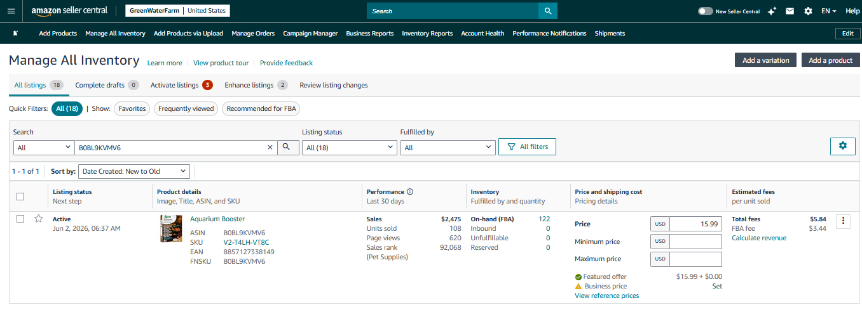The height and width of the screenshot is (317, 862).
Task: Click Set business price link
Action: 717,286
